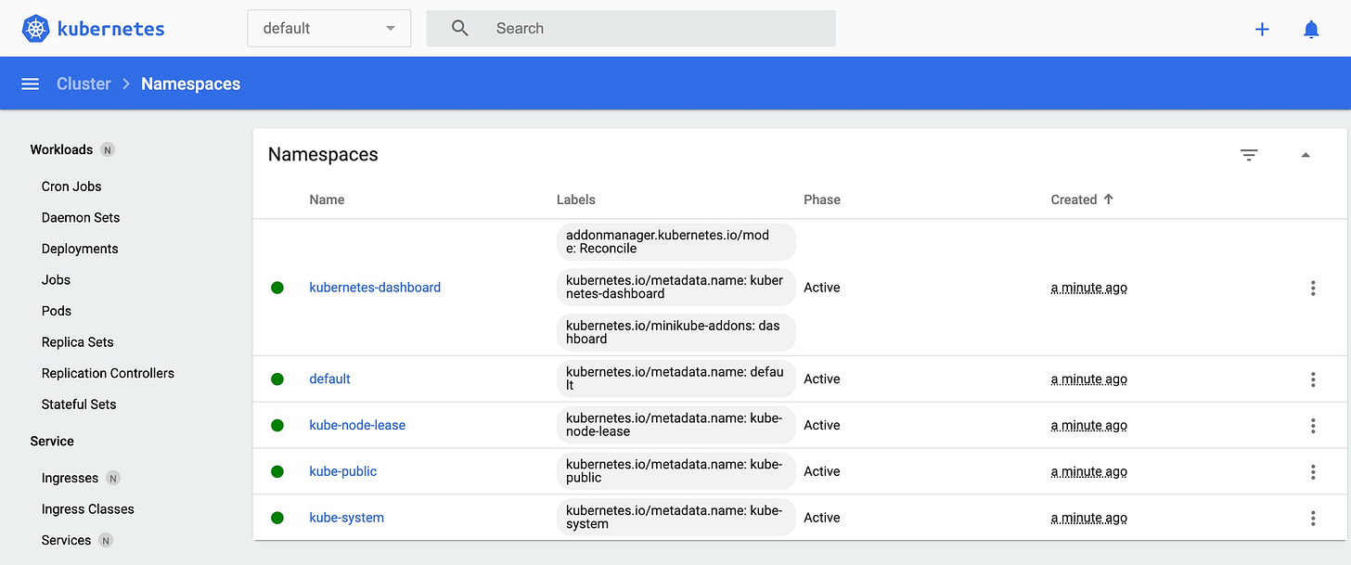Click the N badge beside Services
Viewport: 1351px width, 565px height.
pyautogui.click(x=106, y=540)
